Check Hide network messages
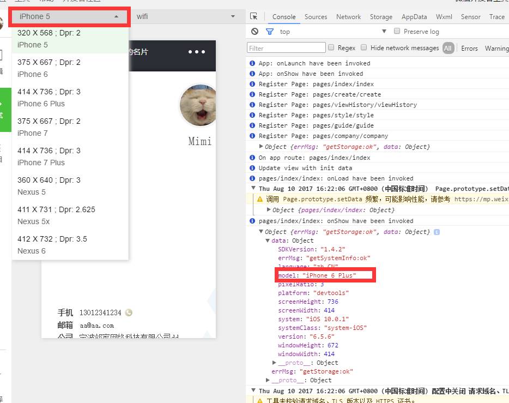Screen dimensions: 509x403 tap(364, 47)
